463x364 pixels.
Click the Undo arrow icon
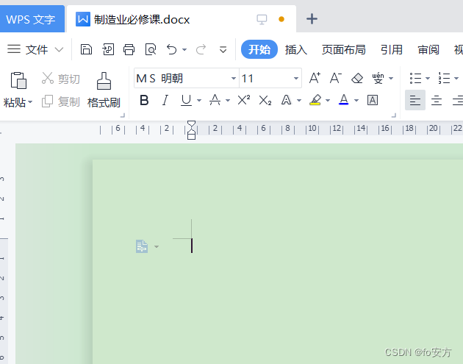[x=171, y=49]
